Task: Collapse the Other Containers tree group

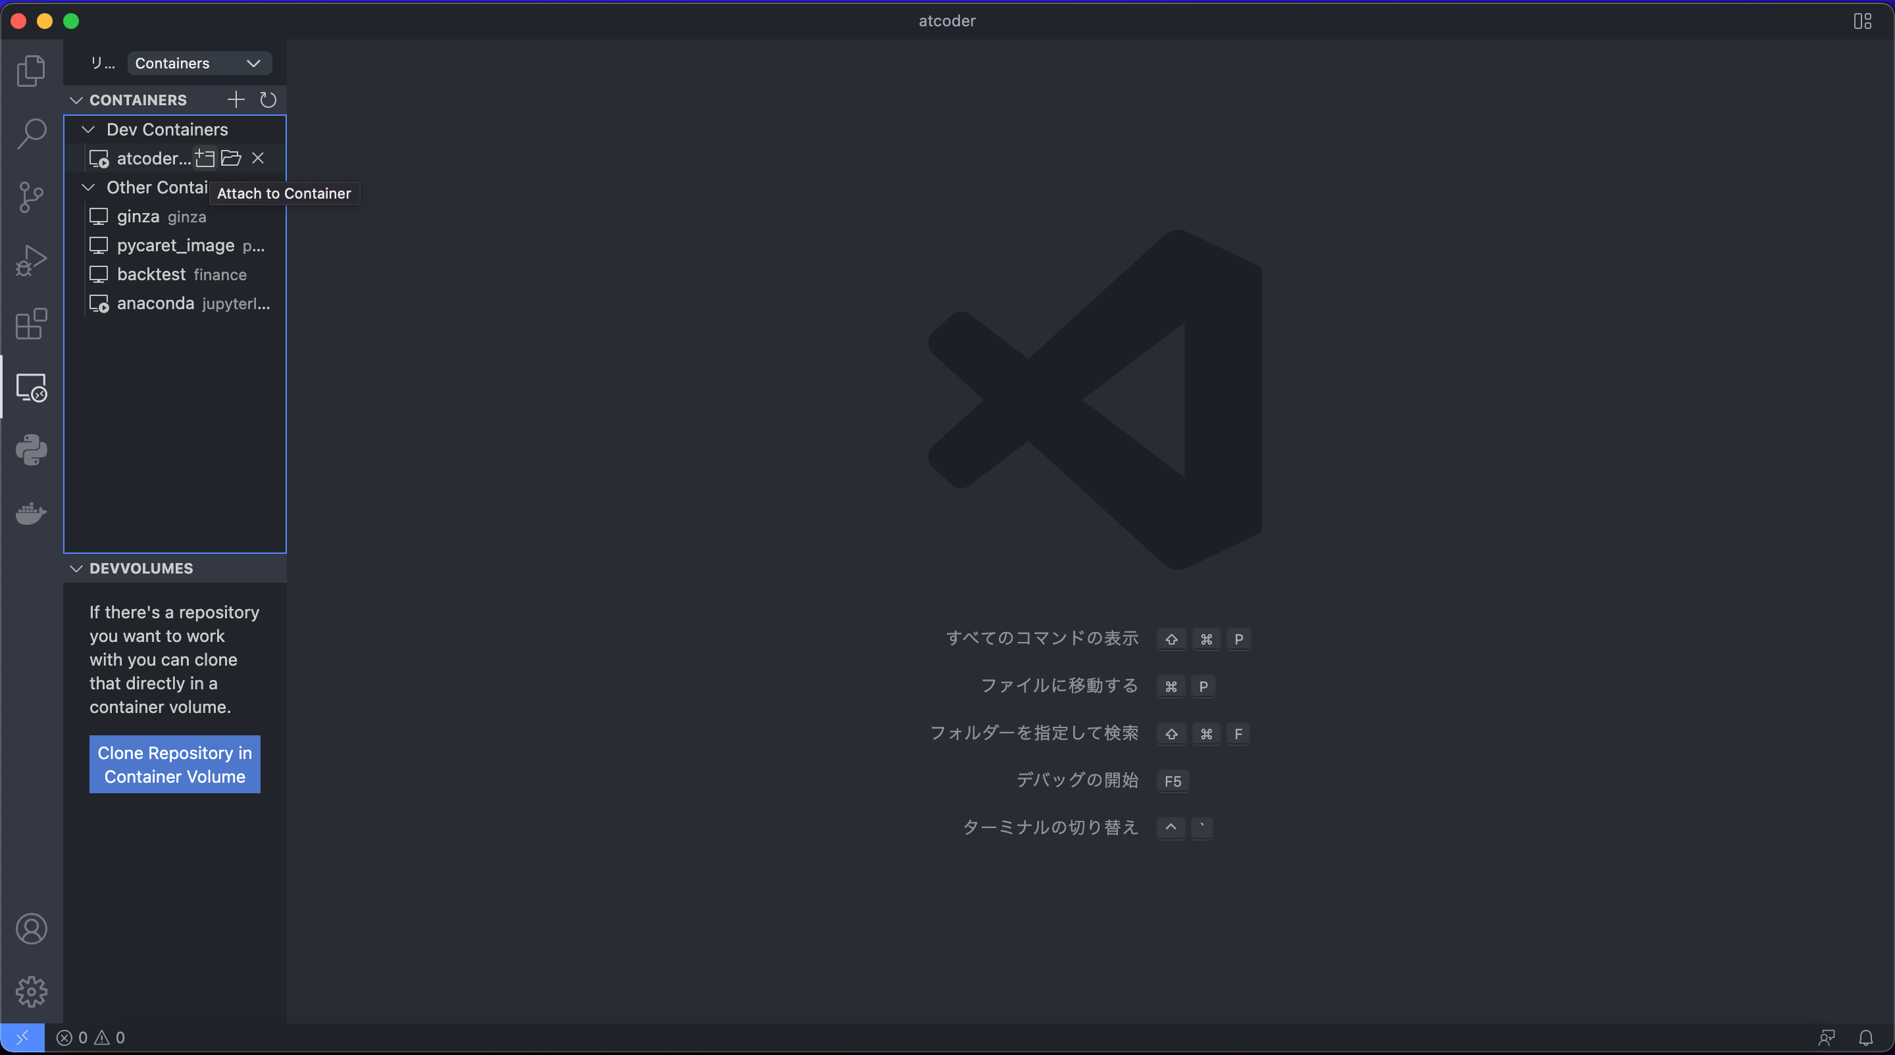Action: [x=88, y=187]
